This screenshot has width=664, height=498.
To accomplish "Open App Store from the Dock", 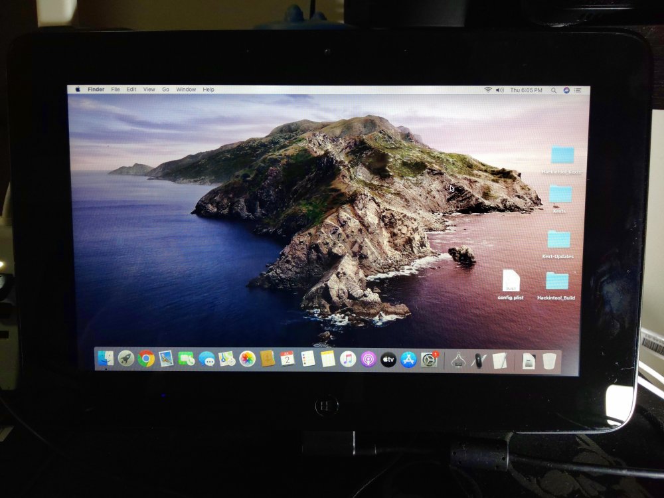I will 408,359.
